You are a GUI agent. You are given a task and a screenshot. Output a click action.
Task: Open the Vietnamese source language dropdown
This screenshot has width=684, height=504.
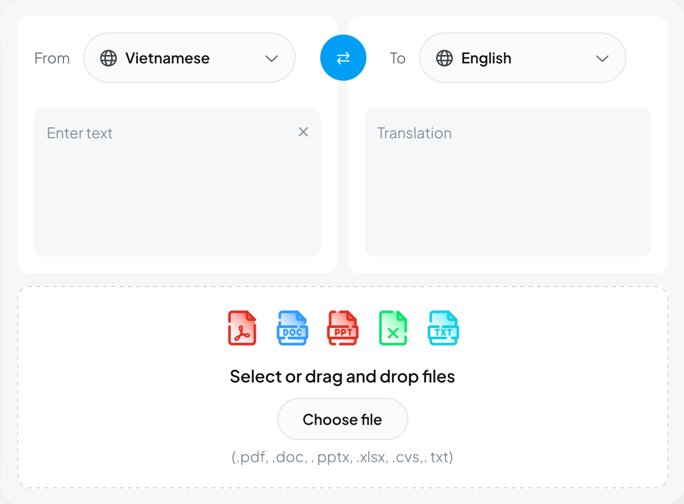[x=189, y=58]
